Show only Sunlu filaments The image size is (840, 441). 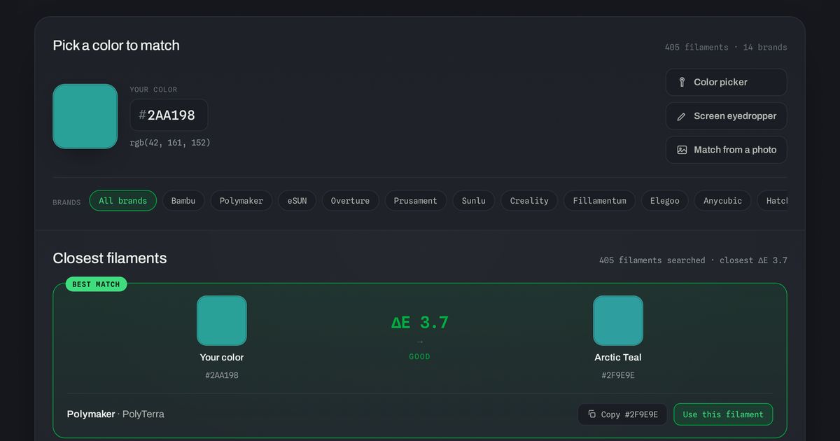tap(474, 201)
